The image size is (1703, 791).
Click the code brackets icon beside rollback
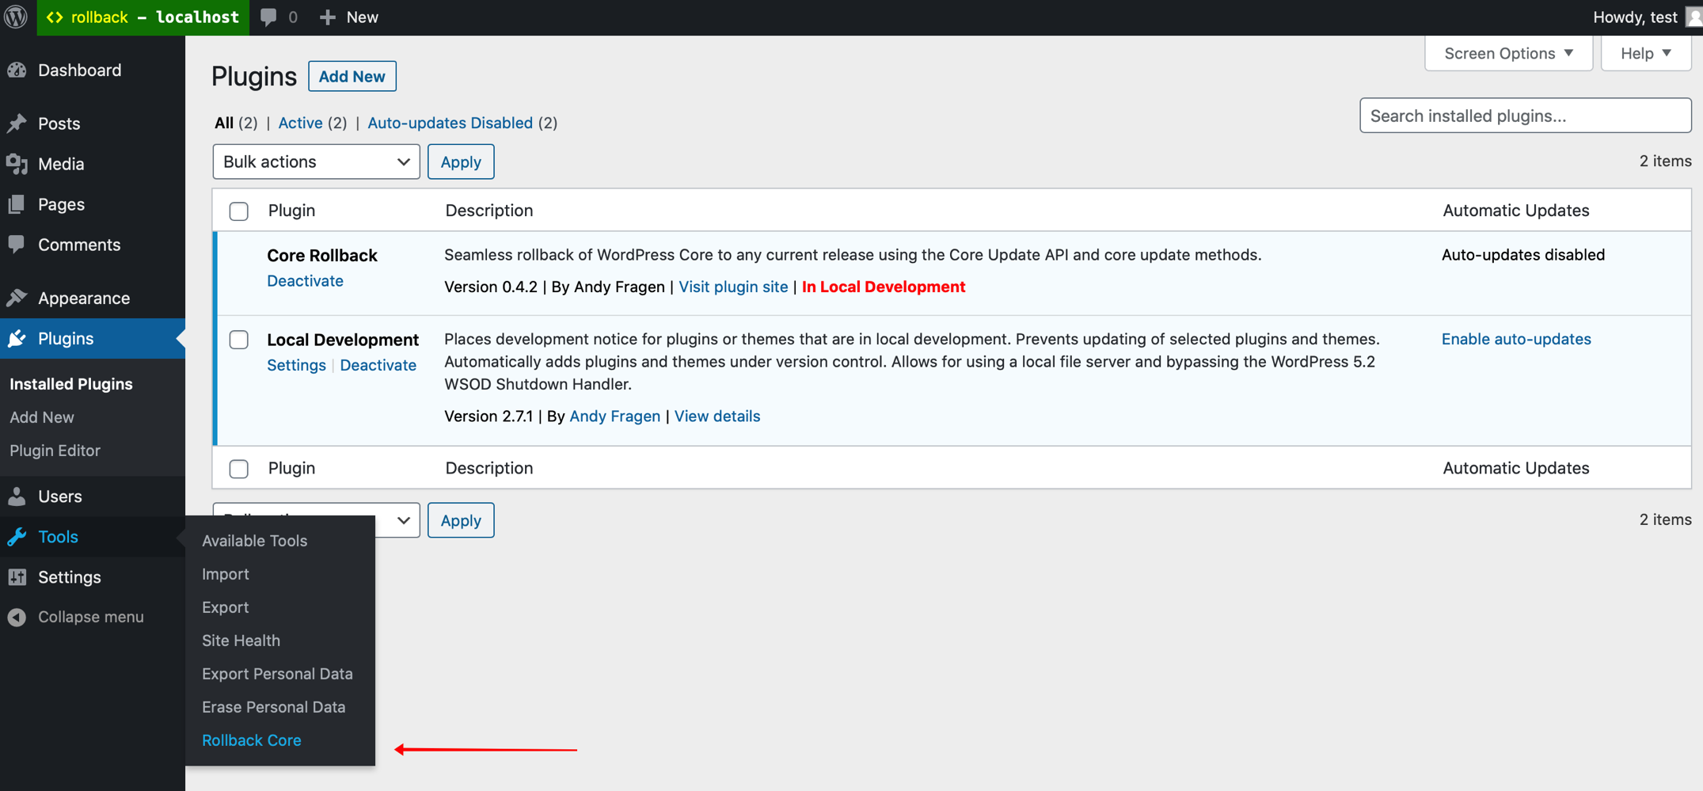(x=55, y=17)
